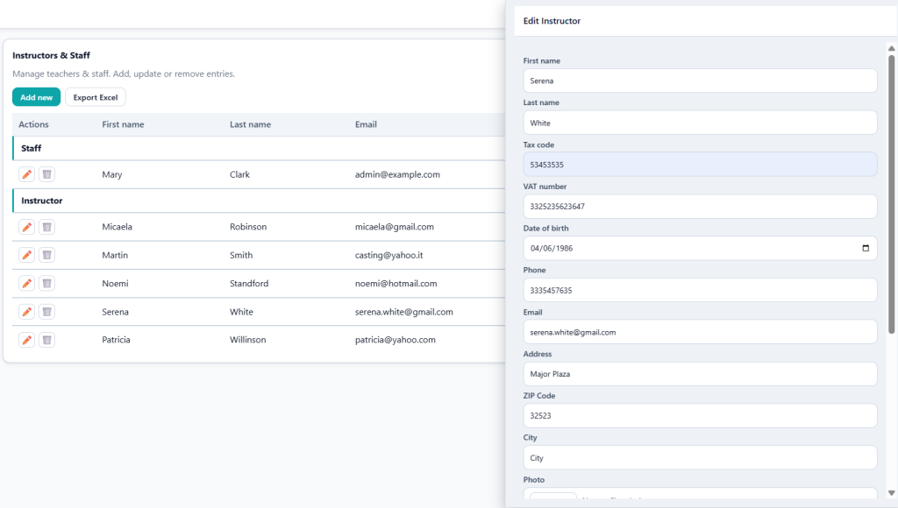Delete Noemi Standford's instructor entry
Viewport: 898px width, 508px height.
click(46, 283)
